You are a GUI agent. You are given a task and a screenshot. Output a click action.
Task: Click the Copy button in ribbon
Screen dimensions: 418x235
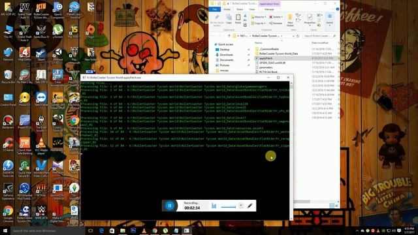point(229,20)
